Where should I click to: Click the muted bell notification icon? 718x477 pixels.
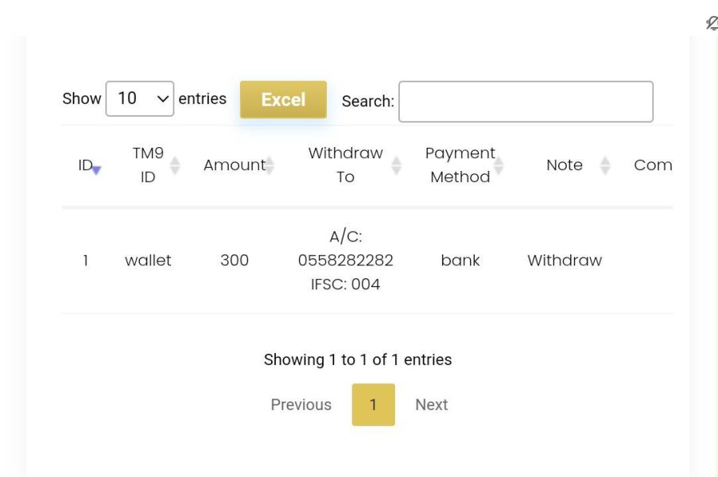(x=712, y=23)
